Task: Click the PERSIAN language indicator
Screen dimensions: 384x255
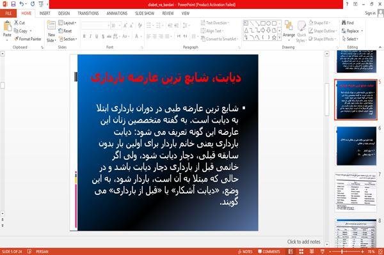Action: tap(42, 252)
